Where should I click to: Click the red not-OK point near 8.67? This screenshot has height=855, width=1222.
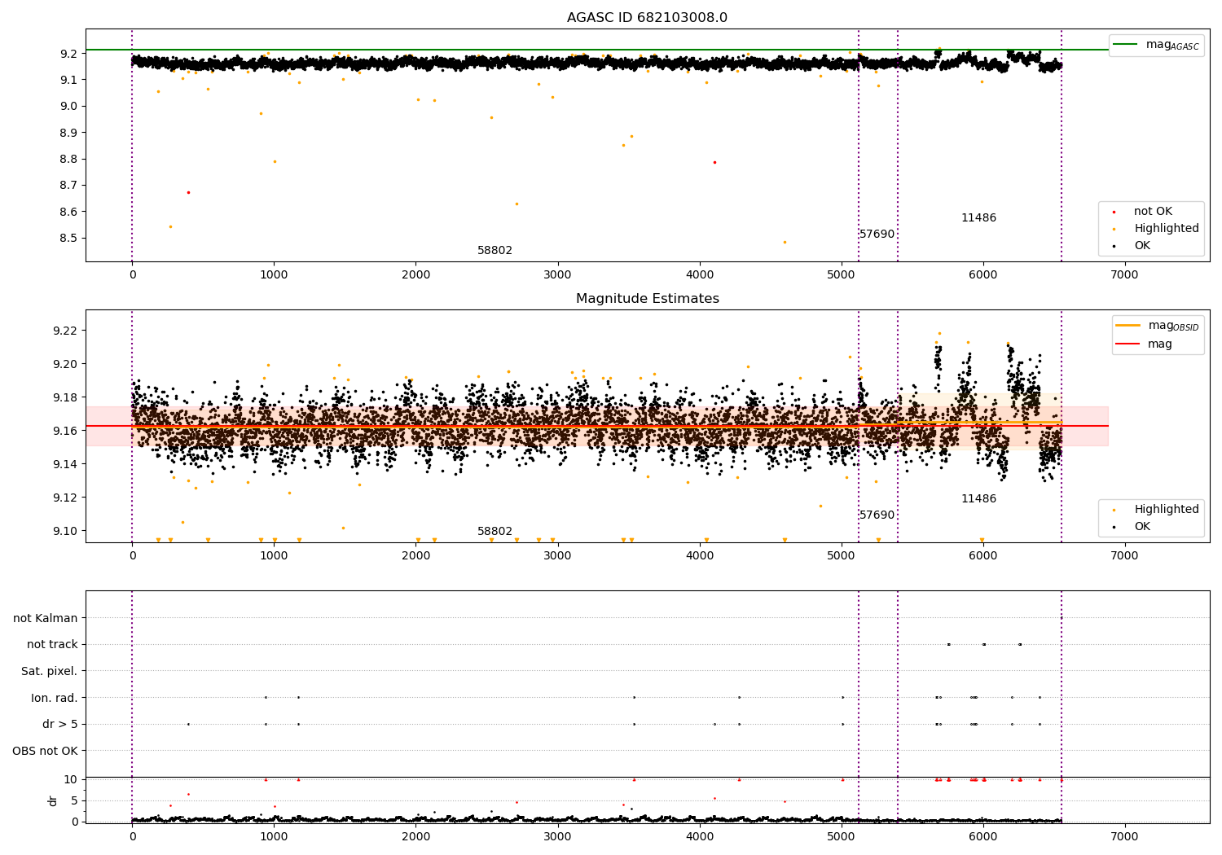pyautogui.click(x=188, y=192)
